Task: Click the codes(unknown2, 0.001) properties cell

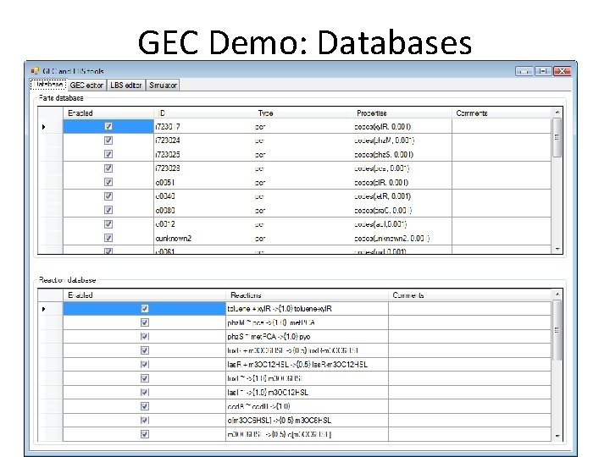Action: click(402, 238)
